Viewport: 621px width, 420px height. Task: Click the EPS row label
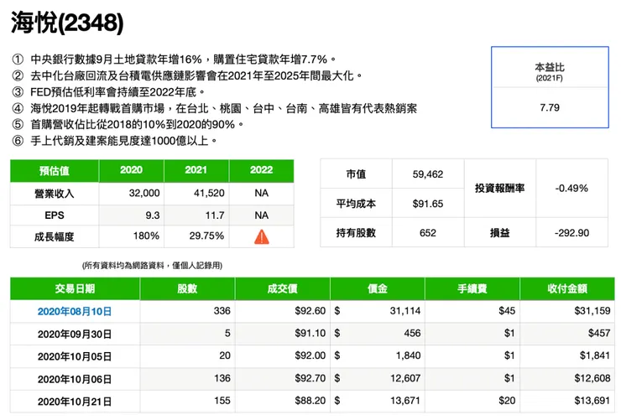click(x=55, y=215)
